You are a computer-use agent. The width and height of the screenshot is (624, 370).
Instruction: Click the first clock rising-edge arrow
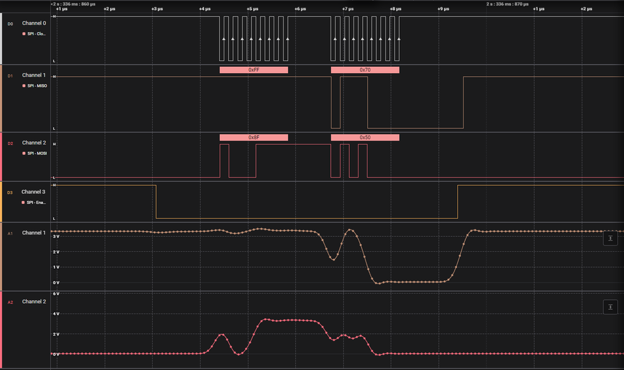pyautogui.click(x=224, y=39)
